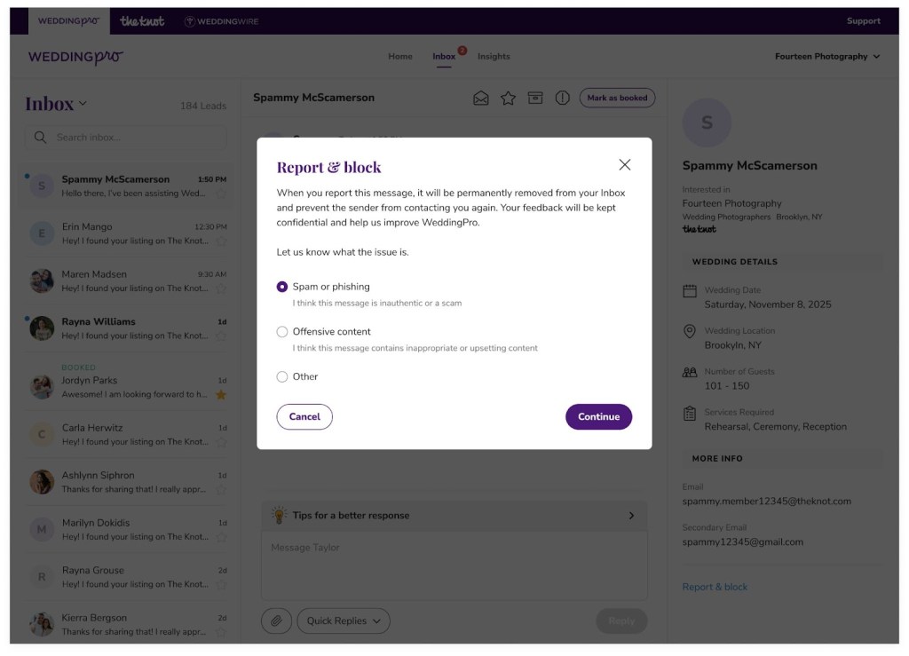Open the Quick Replies dropdown
Image resolution: width=909 pixels, height=656 pixels.
pyautogui.click(x=344, y=620)
